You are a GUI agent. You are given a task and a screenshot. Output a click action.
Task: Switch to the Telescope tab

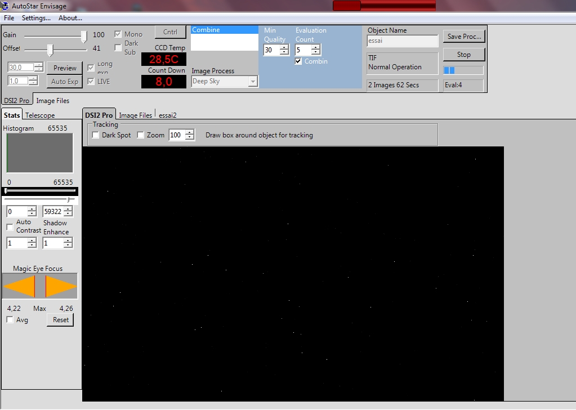(40, 115)
